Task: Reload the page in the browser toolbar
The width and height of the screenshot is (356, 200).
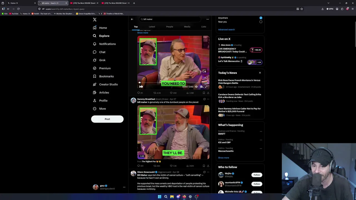Action: 18,9
